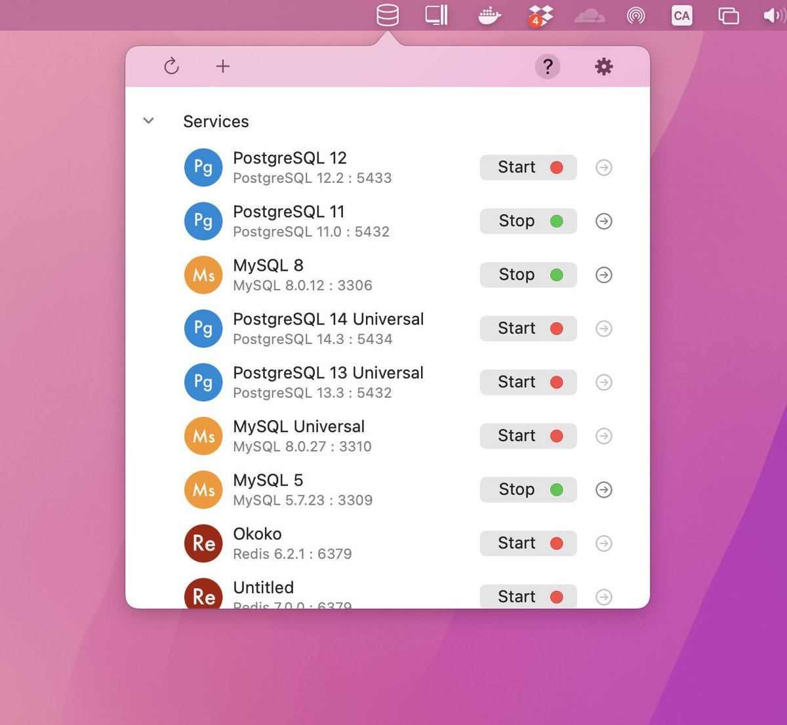The height and width of the screenshot is (725, 787).
Task: Click the refresh services icon
Action: (171, 66)
